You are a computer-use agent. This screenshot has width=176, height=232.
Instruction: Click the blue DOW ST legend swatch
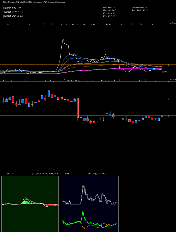(4, 8)
